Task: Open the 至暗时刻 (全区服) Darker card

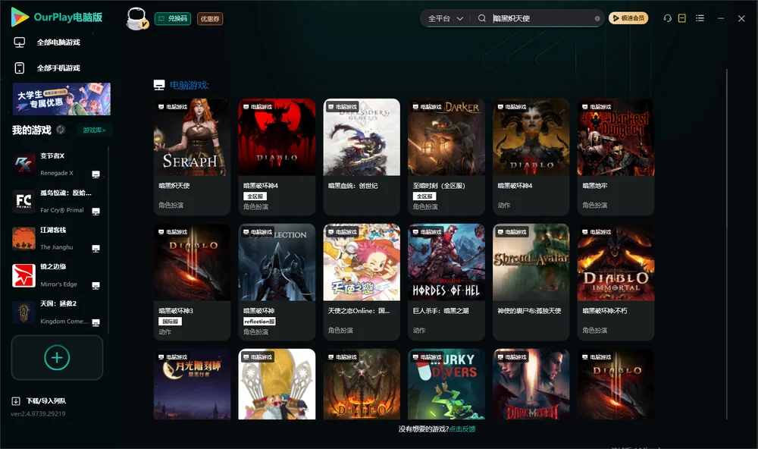Action: pos(446,157)
